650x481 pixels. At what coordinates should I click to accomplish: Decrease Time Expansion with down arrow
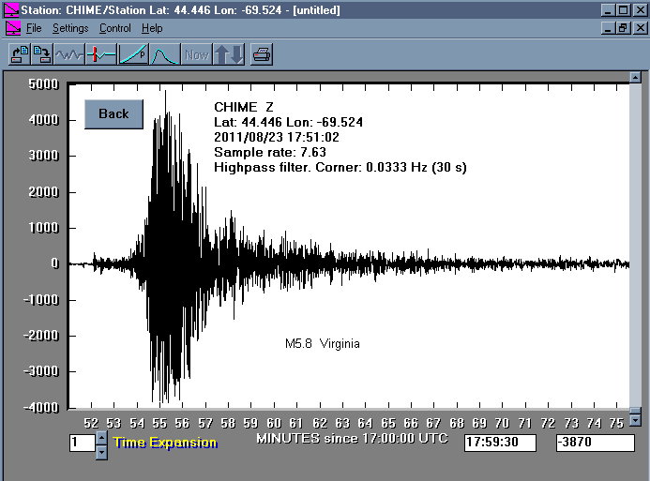(101, 452)
